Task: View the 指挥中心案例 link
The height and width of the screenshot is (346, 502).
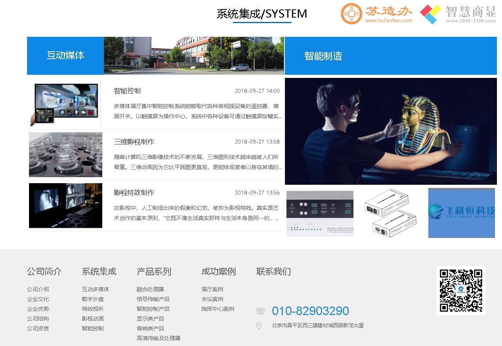Action: pyautogui.click(x=218, y=309)
